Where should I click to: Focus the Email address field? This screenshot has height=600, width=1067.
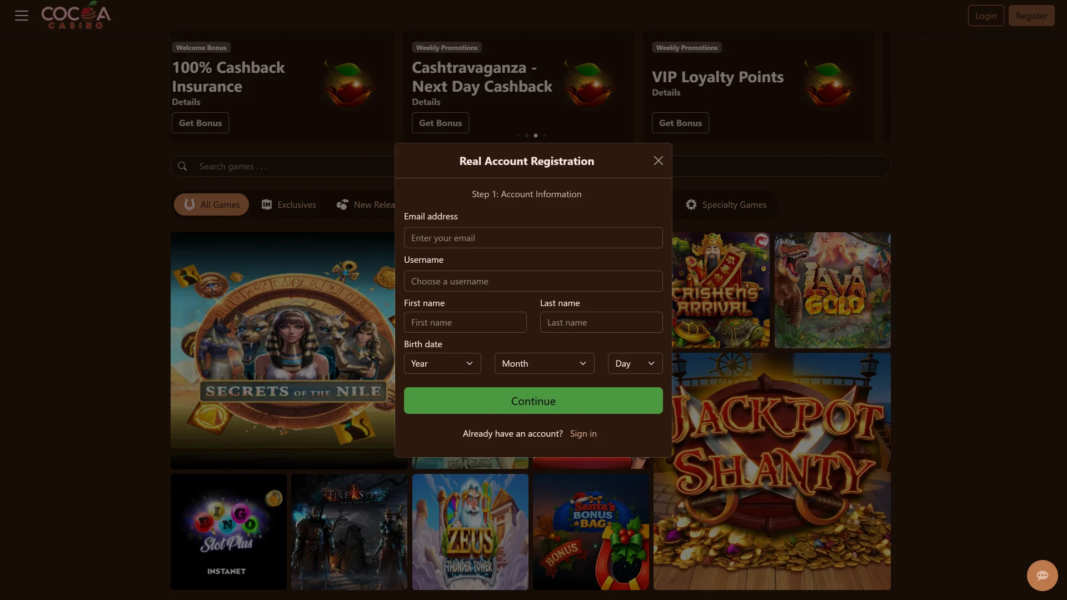pos(533,238)
